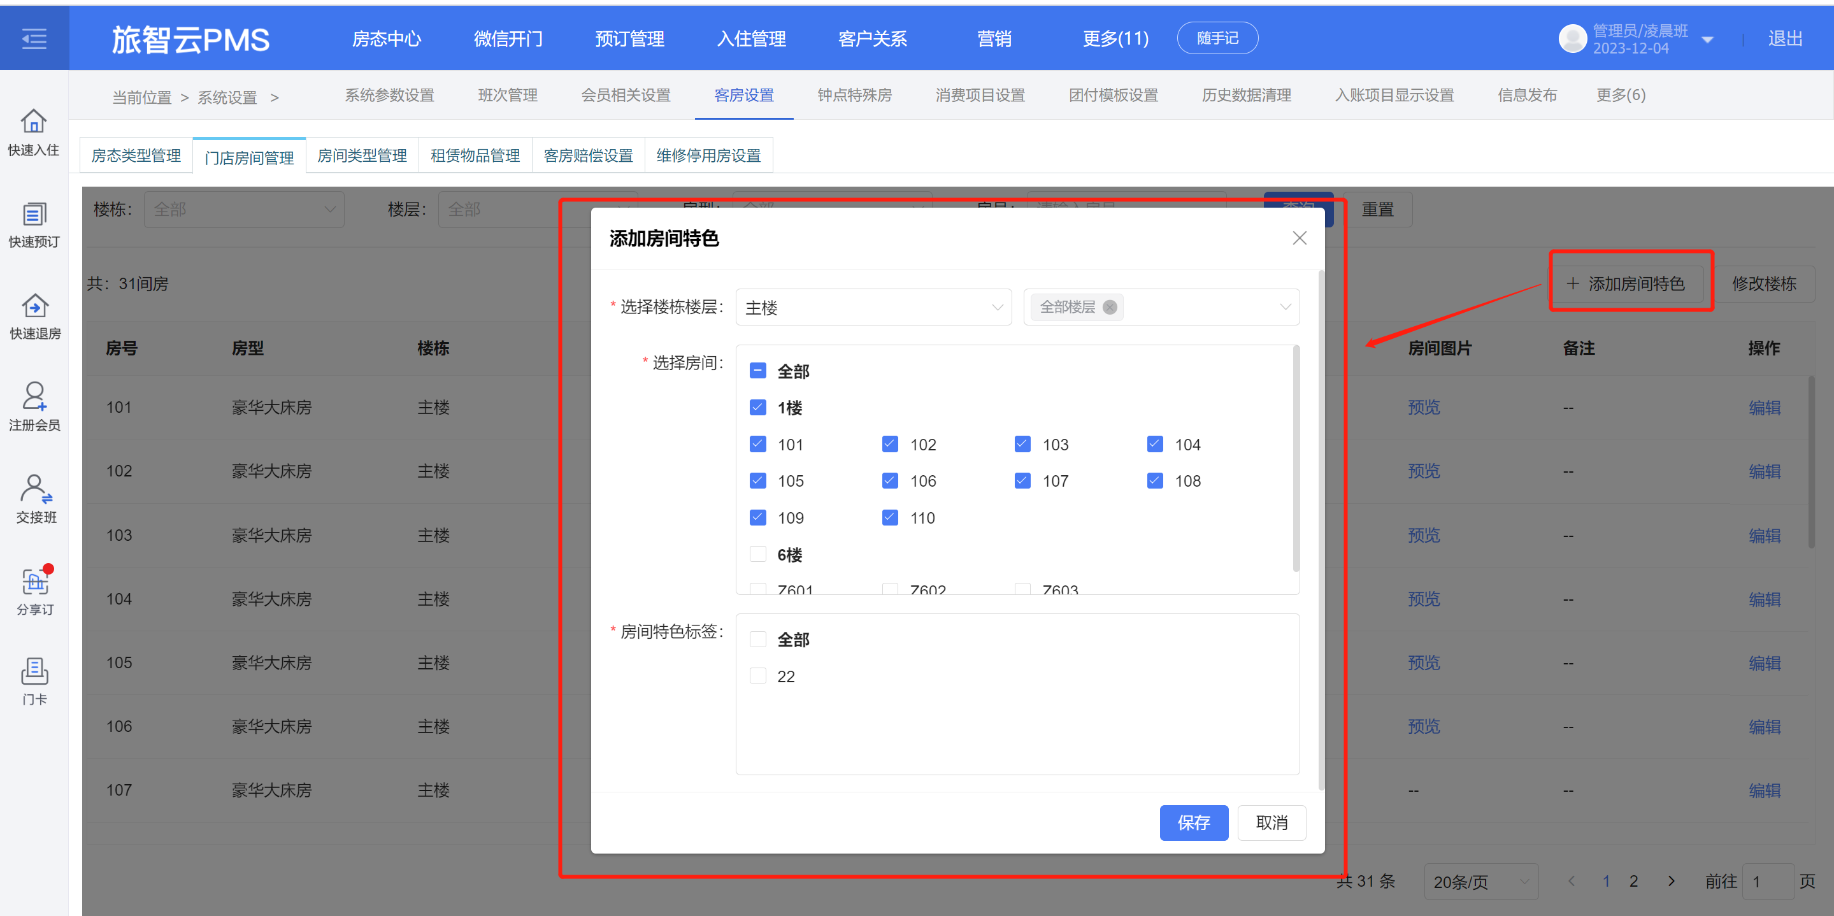Switch to the 房间类型管理 tab
Viewport: 1834px width, 916px height.
pos(362,155)
